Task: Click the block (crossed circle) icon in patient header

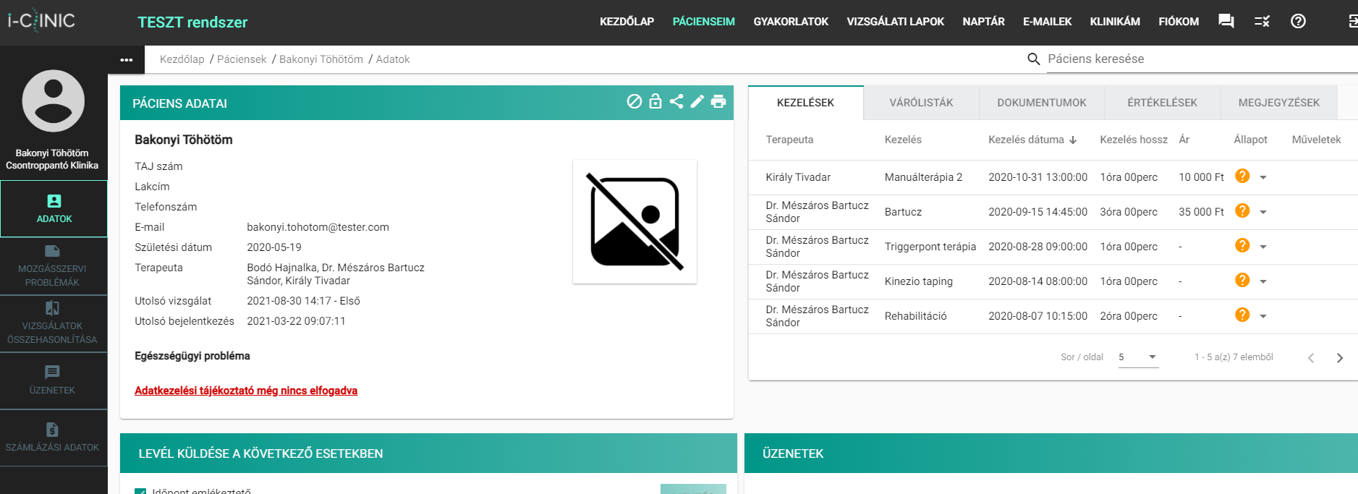Action: [x=634, y=101]
